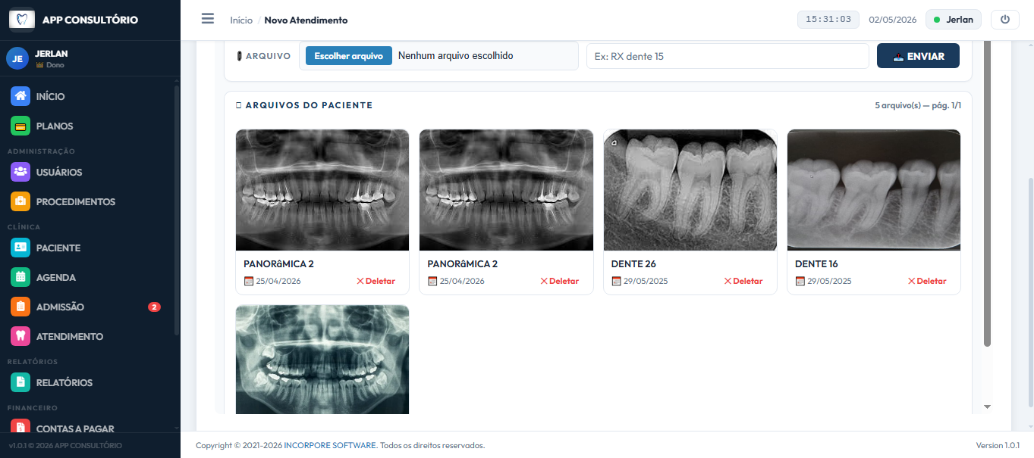Image resolution: width=1034 pixels, height=458 pixels.
Task: Click the ATENDIMENTO tooth icon
Action: (x=20, y=336)
